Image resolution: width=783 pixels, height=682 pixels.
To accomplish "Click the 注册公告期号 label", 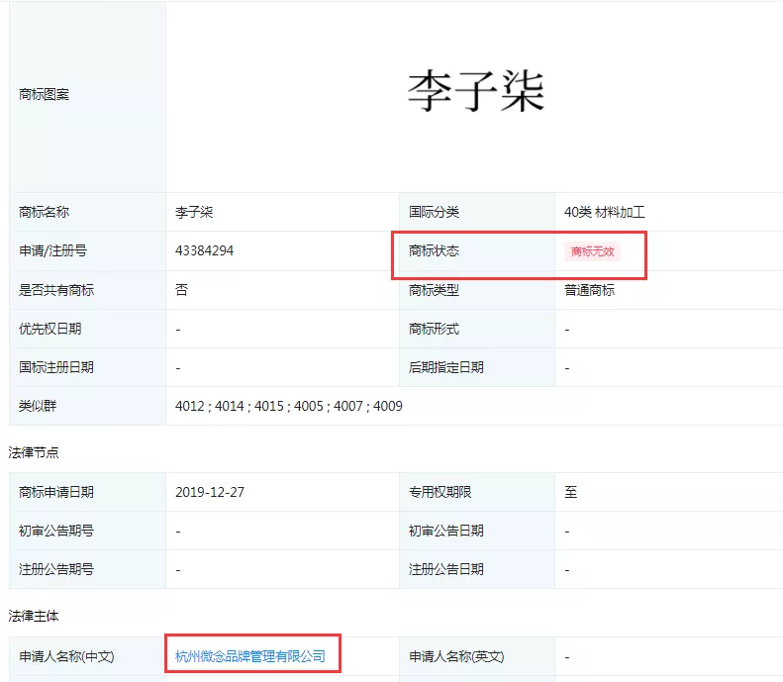I will click(56, 569).
